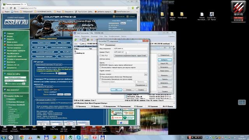The width and height of the screenshot is (249, 140).
Task: Click the full view toolbar icon in Total Commander
Action: [x=84, y=40]
